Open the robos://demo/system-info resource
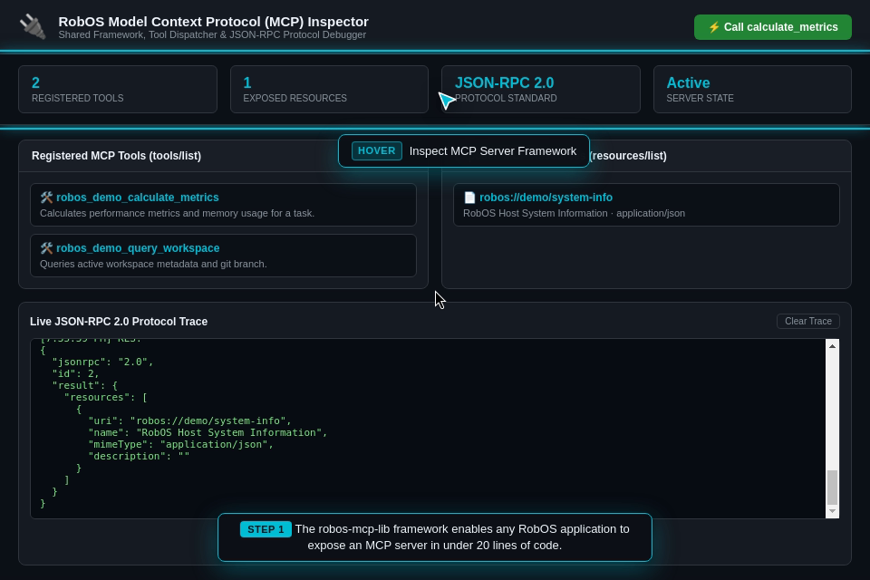 (646, 205)
